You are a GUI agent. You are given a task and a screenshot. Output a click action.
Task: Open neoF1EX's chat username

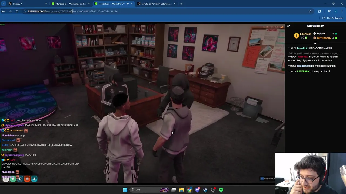point(303,57)
